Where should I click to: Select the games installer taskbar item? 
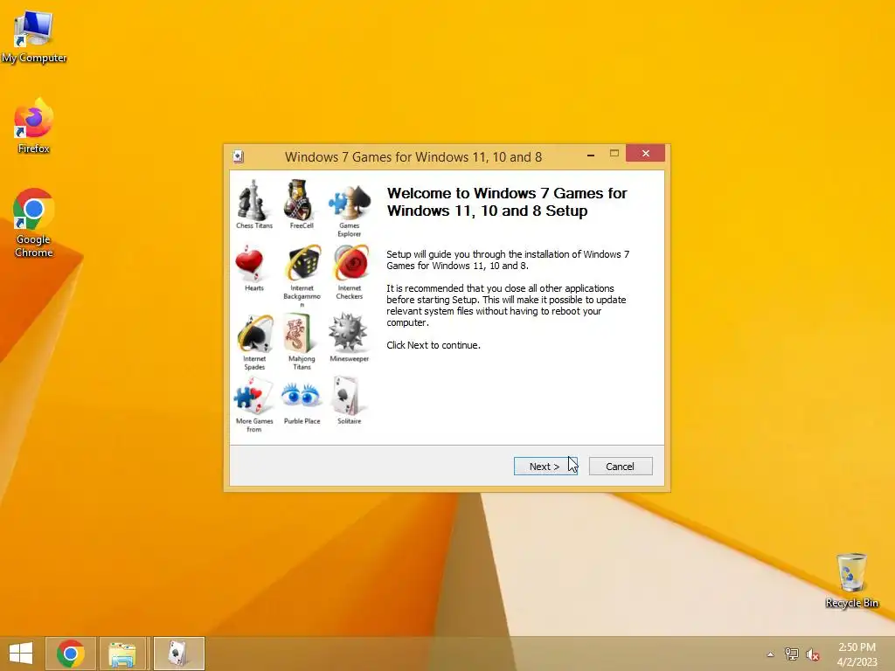pos(178,654)
